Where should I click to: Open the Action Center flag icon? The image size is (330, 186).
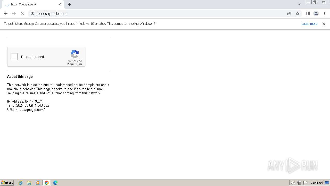click(x=306, y=183)
